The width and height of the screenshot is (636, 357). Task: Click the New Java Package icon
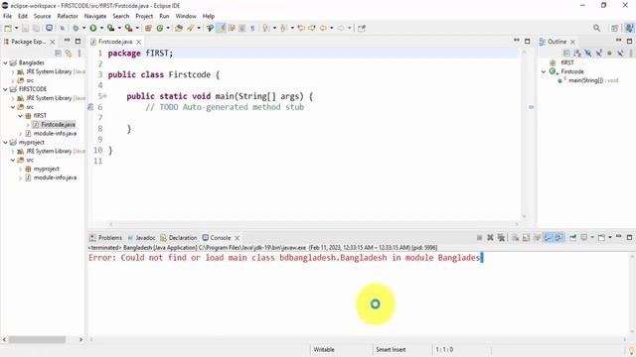tap(148, 28)
